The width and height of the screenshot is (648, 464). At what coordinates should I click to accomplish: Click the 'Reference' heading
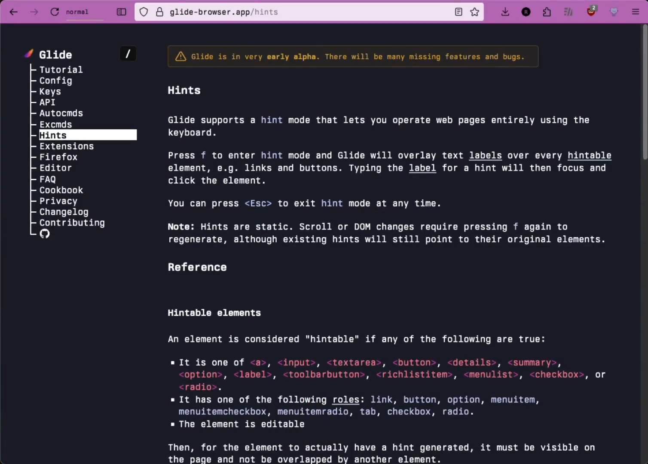[x=197, y=267]
